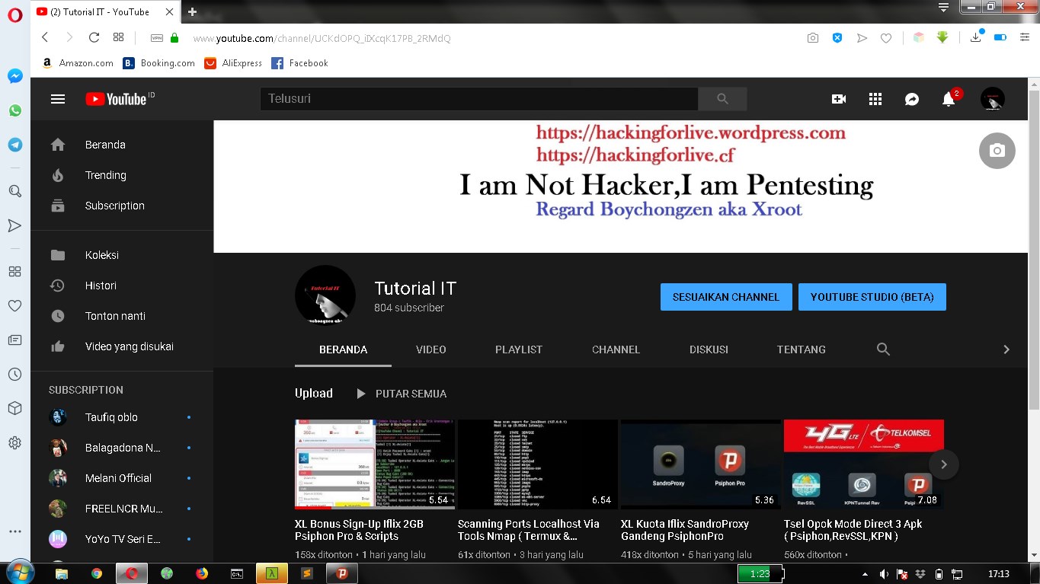
Task: Switch to the CHANNEL tab
Action: coord(616,349)
